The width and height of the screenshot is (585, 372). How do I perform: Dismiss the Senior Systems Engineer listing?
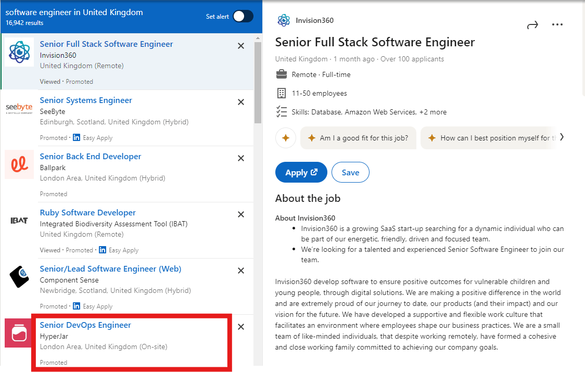click(x=241, y=102)
